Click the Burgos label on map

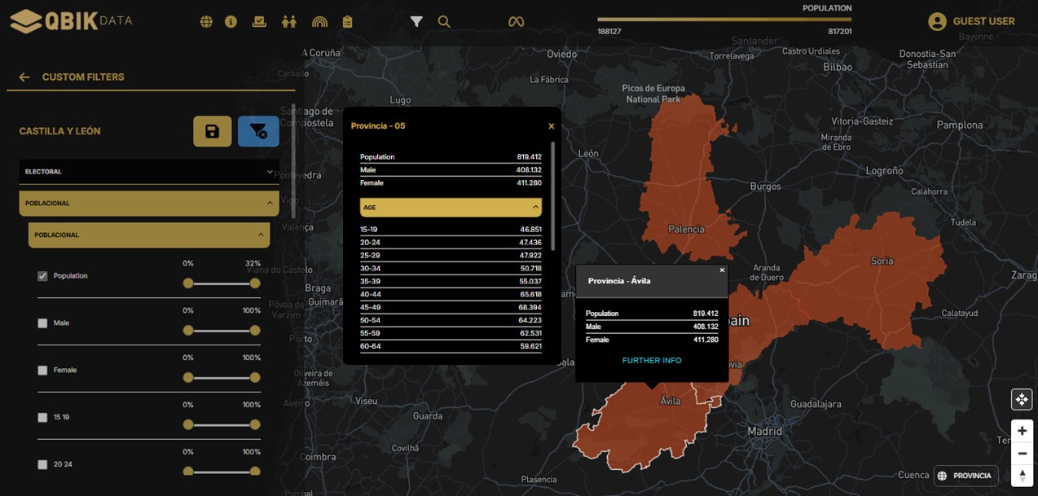click(x=765, y=187)
